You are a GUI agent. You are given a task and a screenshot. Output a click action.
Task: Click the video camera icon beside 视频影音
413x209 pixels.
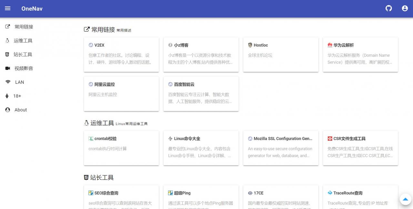8,68
